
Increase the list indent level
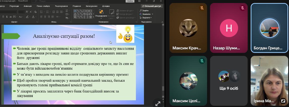coord(57,12)
